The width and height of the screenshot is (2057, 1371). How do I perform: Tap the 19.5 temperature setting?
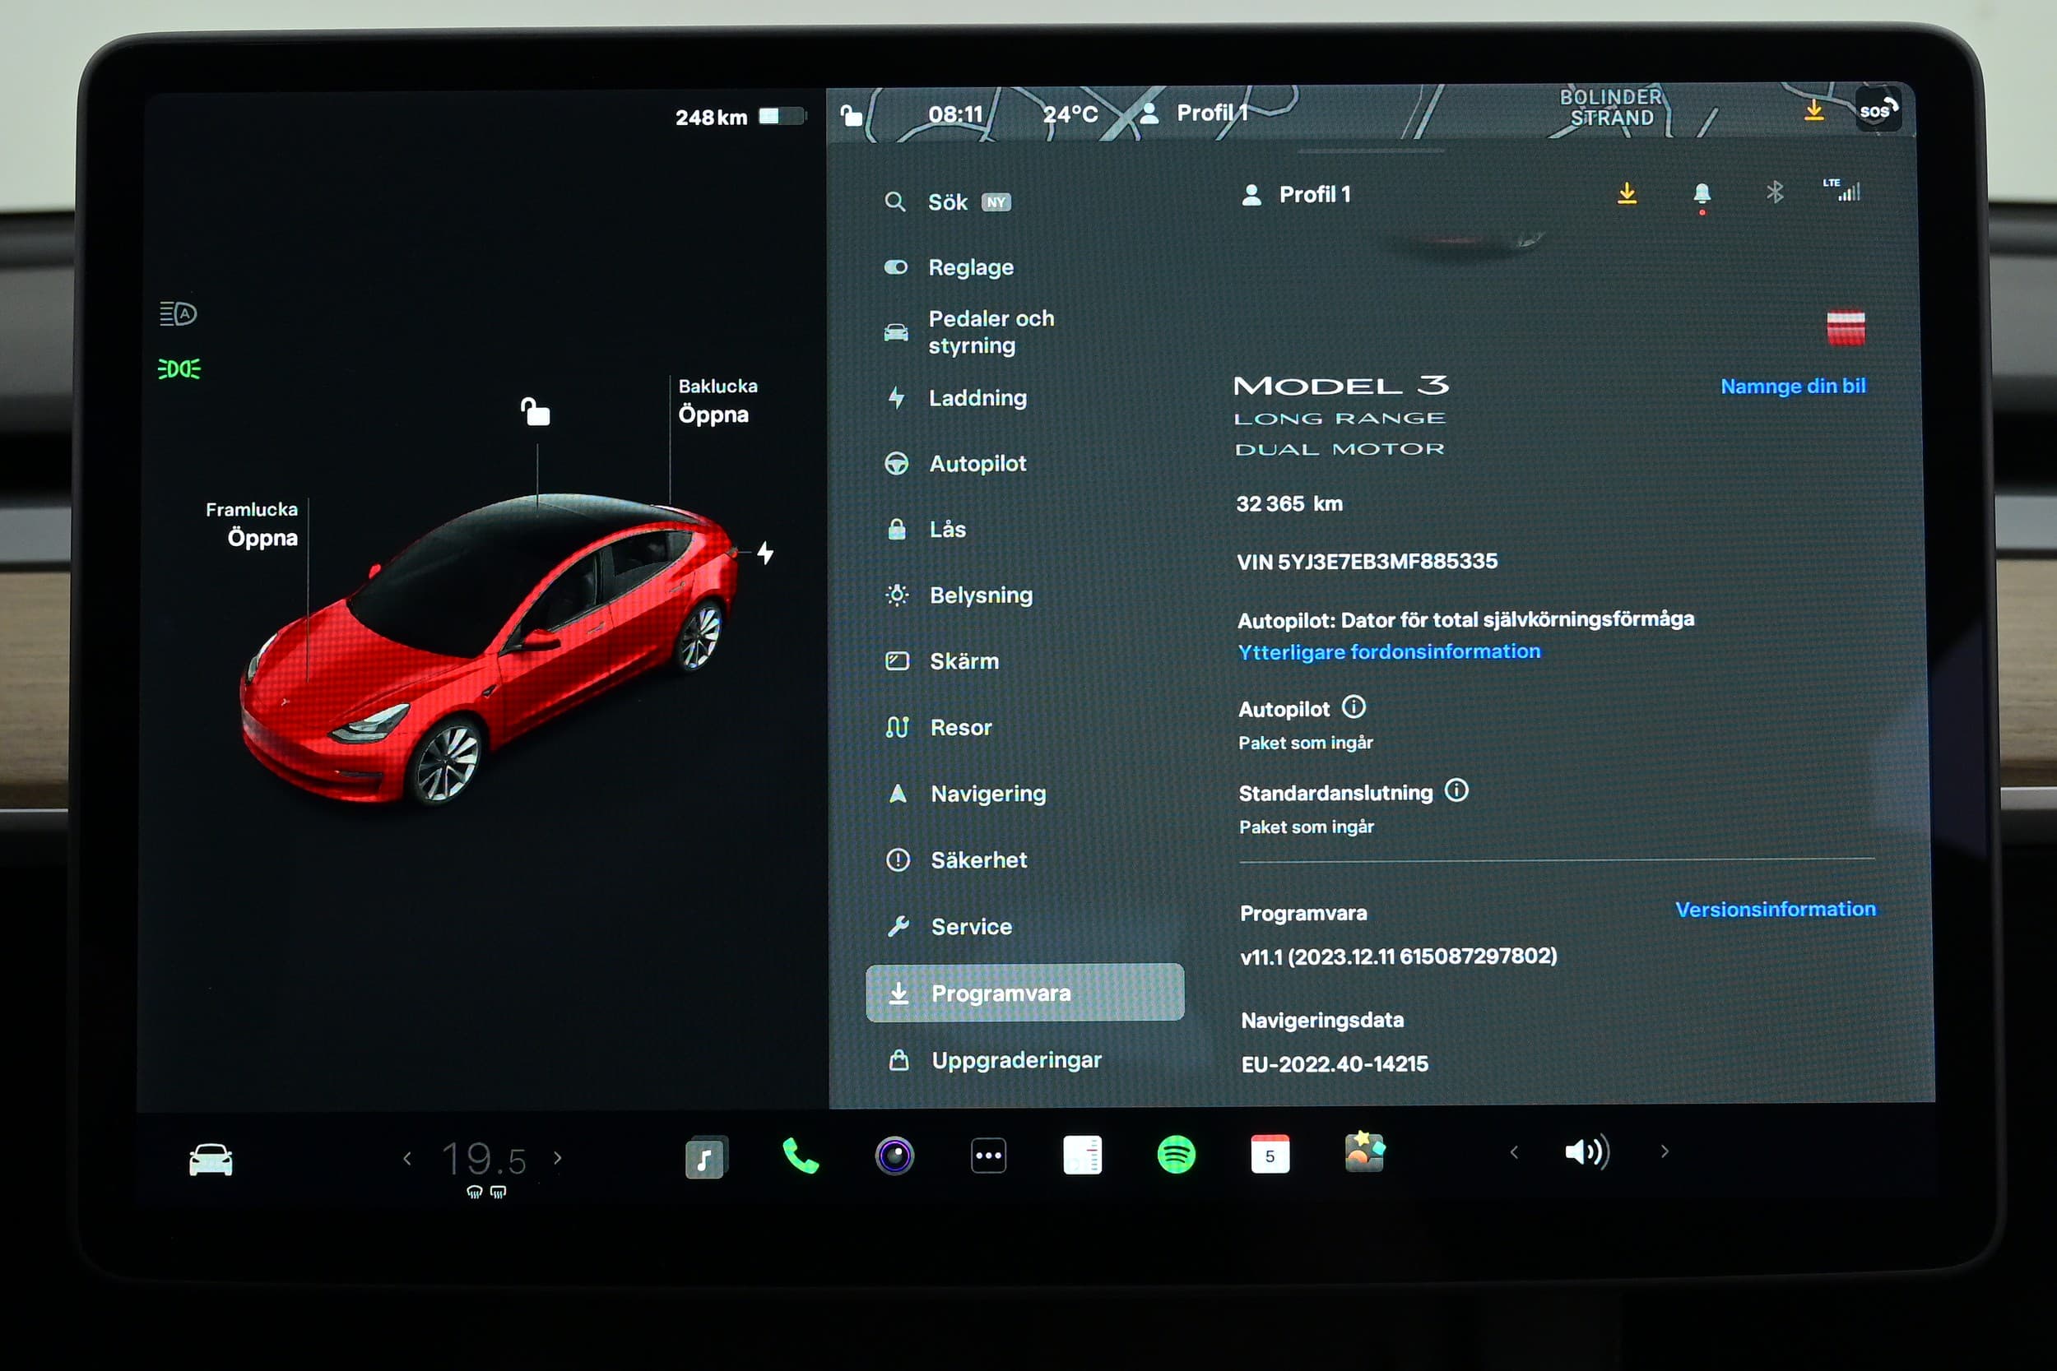point(485,1160)
